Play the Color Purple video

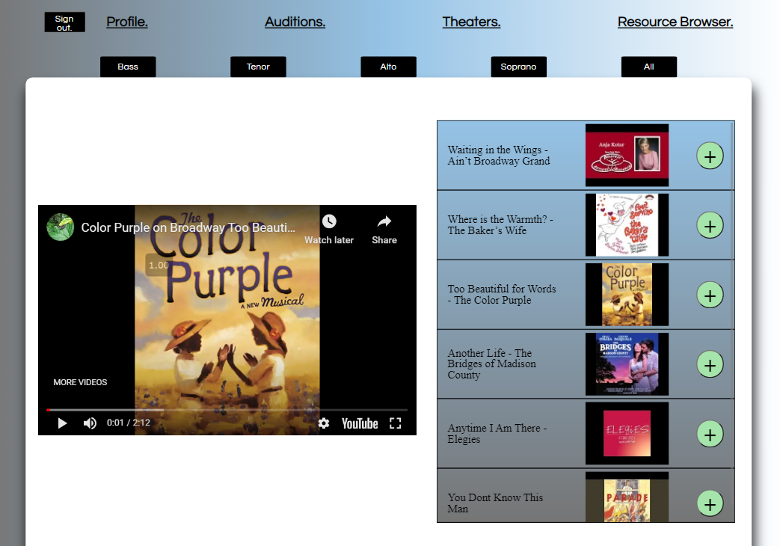(x=63, y=423)
